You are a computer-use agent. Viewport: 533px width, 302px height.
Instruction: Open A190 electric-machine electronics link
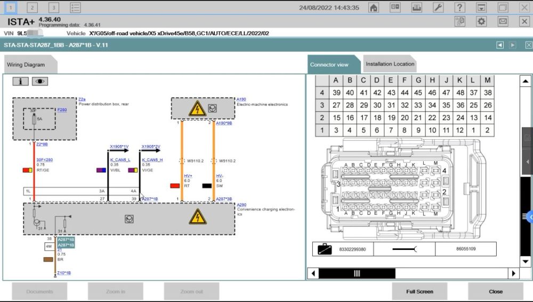pyautogui.click(x=241, y=99)
